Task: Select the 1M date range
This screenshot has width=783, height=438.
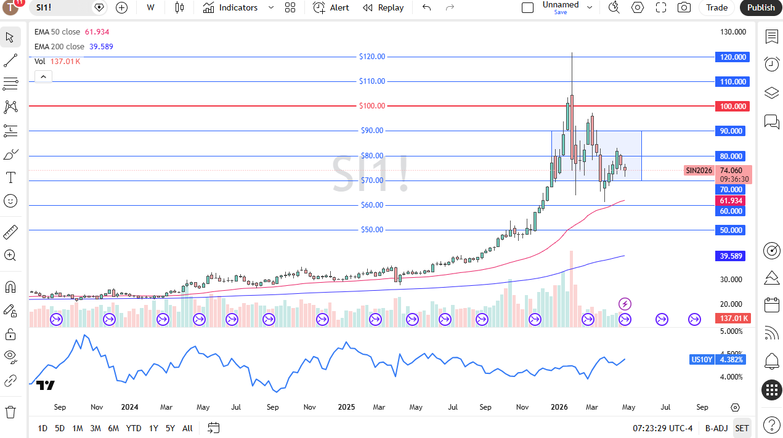Action: click(78, 428)
